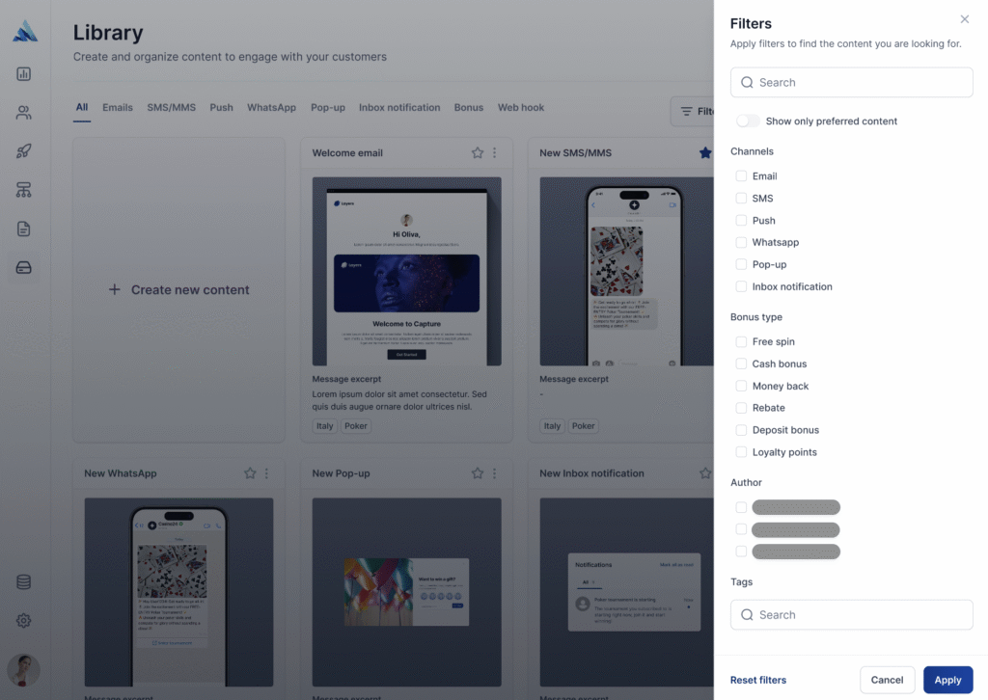Viewport: 988px width, 700px height.
Task: Click the Italy tag on Welcome email card
Action: [x=325, y=426]
